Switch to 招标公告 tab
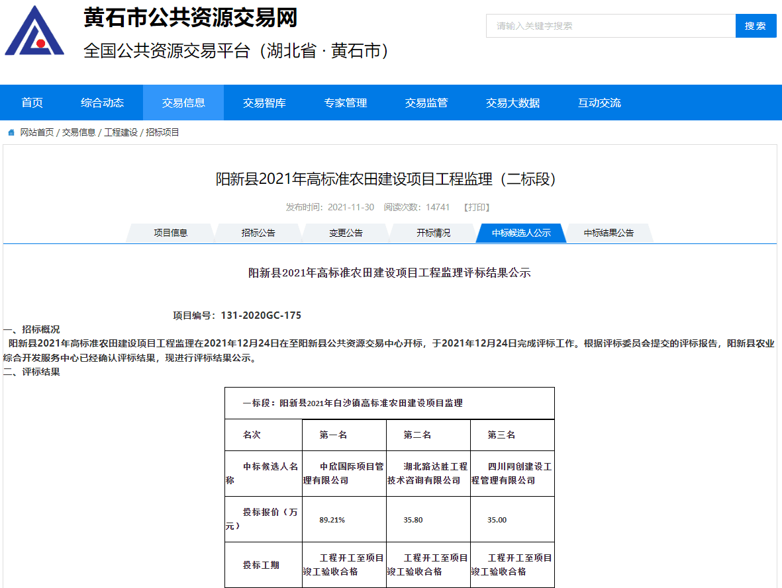This screenshot has width=782, height=588. coord(258,233)
